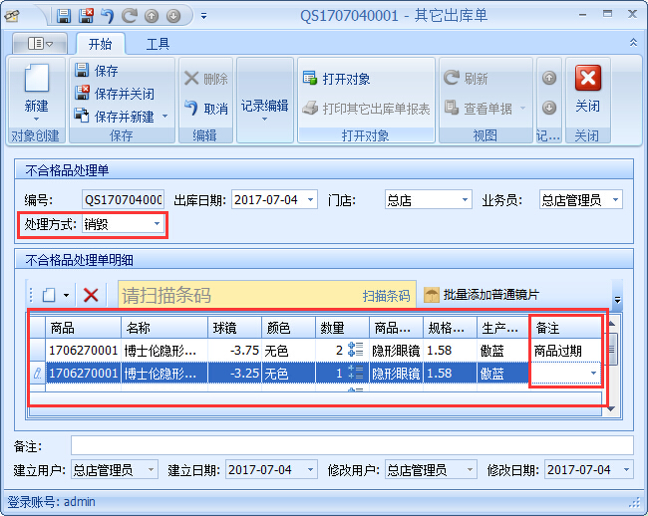Open the 出库日期 date dropdown
This screenshot has height=516, width=648.
[311, 200]
